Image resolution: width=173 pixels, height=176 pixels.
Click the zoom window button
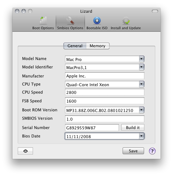pos(30,11)
